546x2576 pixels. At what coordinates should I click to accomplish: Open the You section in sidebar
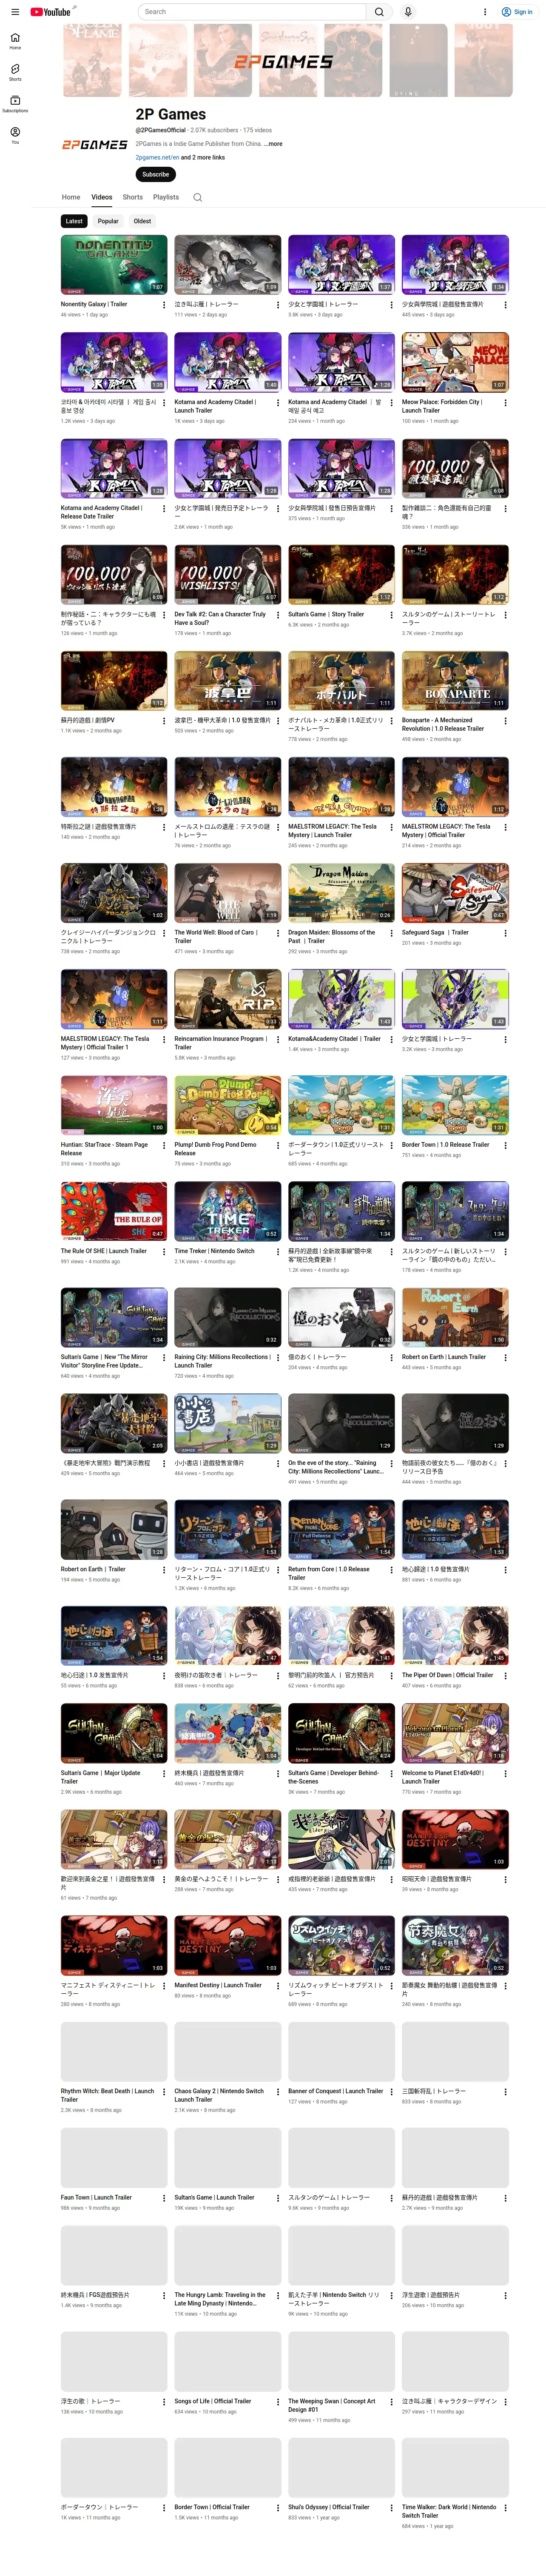pos(15,135)
